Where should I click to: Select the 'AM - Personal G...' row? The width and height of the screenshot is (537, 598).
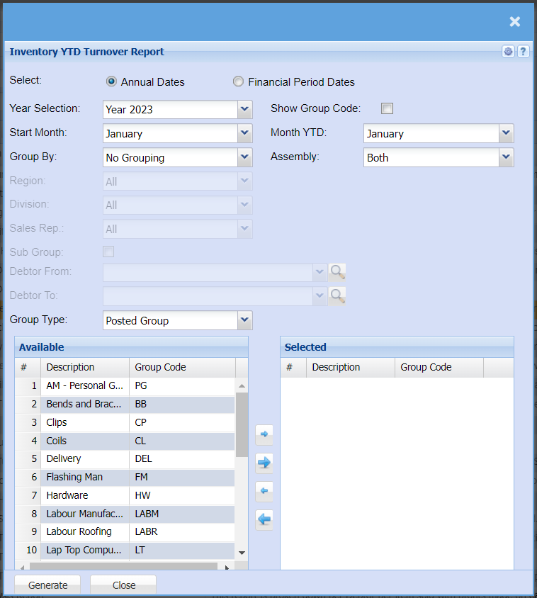(x=125, y=385)
